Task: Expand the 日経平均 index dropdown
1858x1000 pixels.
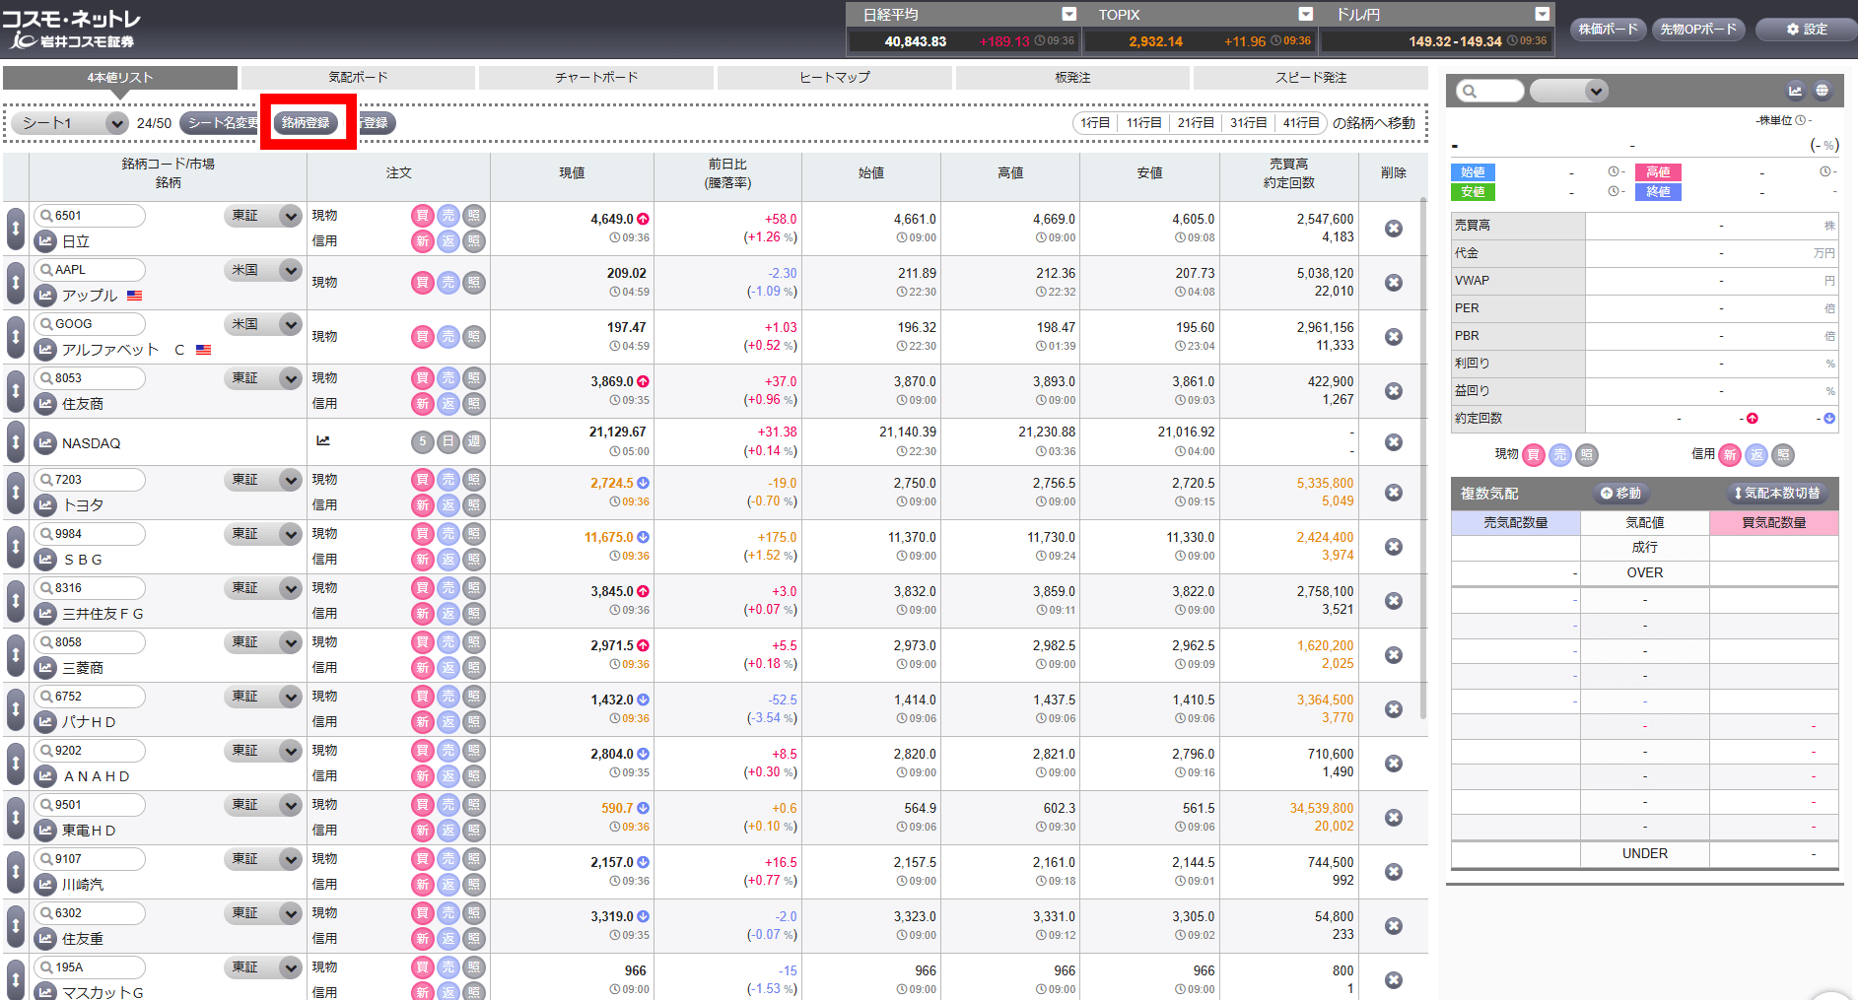Action: point(1068,14)
